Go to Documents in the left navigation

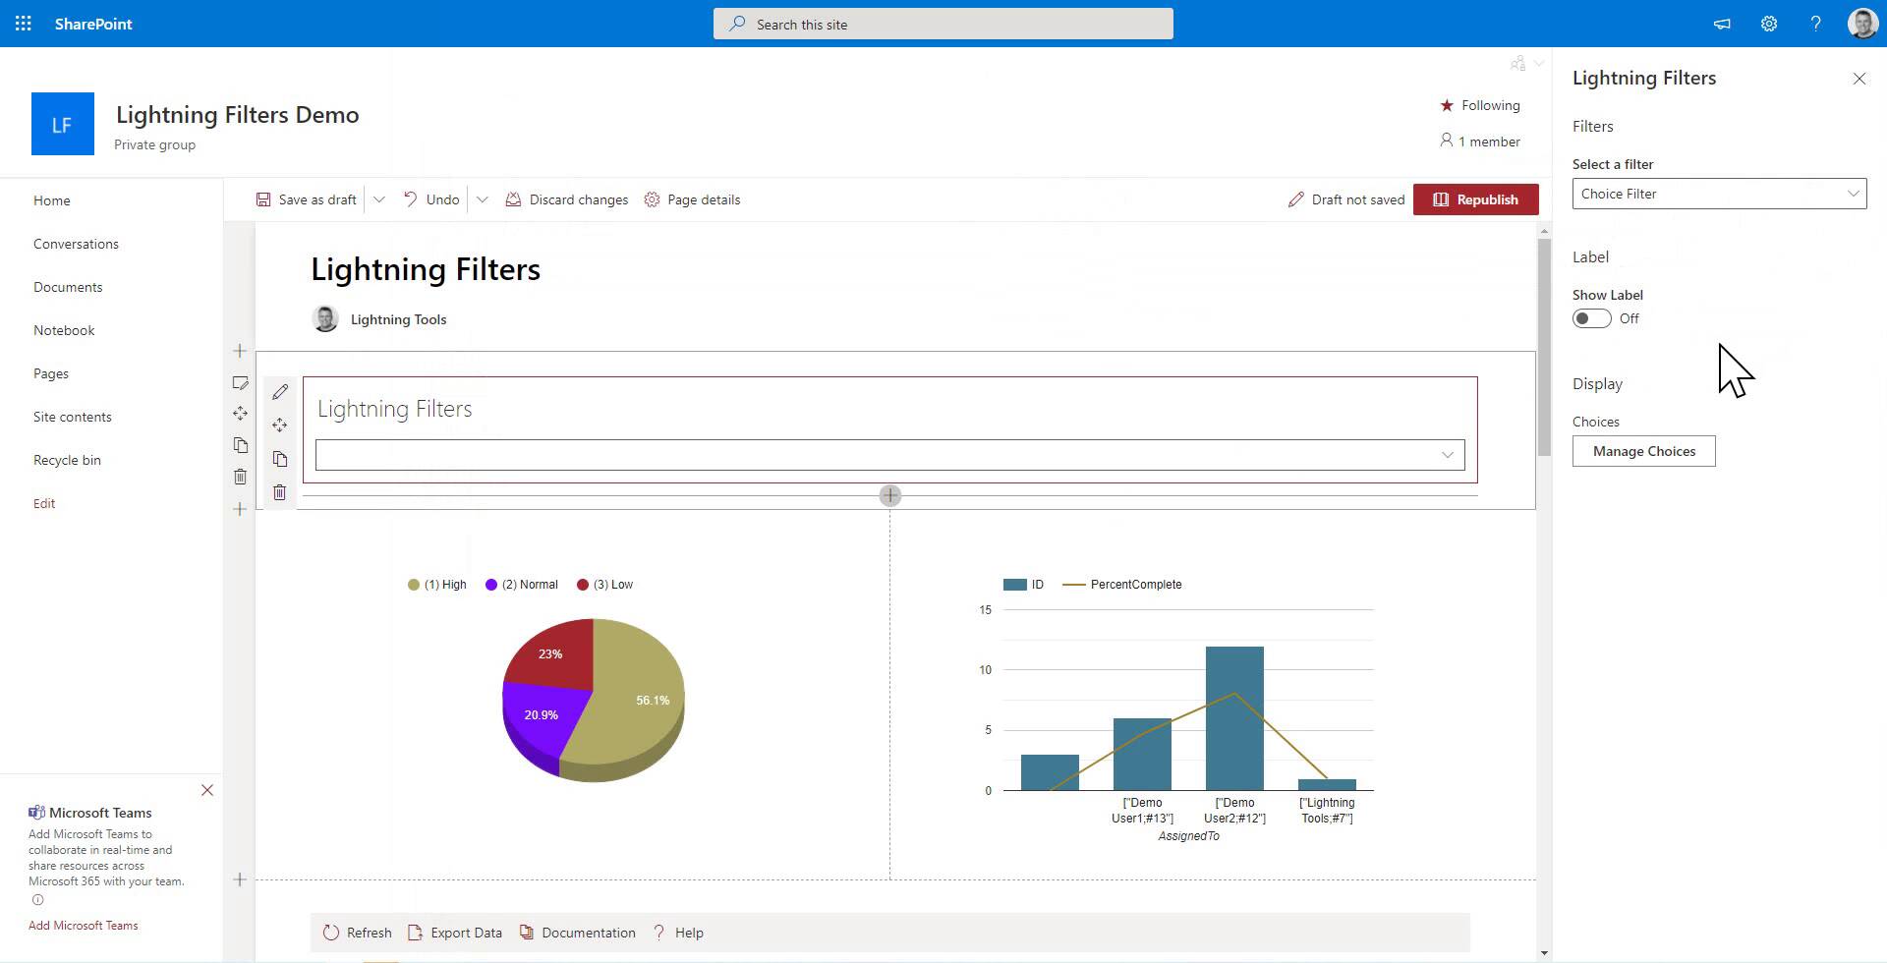68,287
